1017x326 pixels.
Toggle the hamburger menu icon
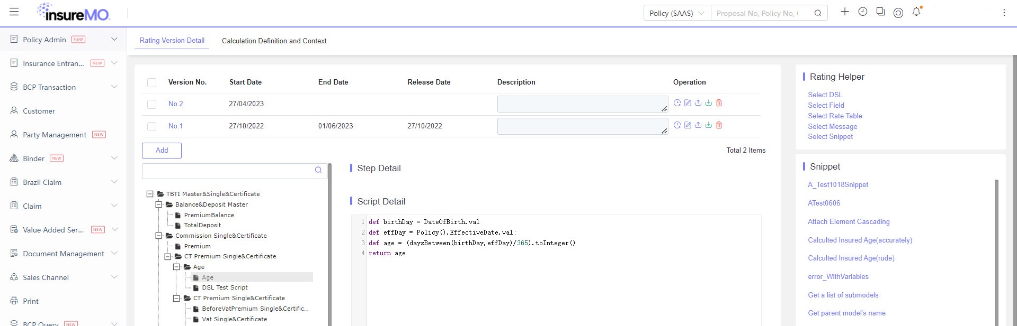pyautogui.click(x=14, y=12)
